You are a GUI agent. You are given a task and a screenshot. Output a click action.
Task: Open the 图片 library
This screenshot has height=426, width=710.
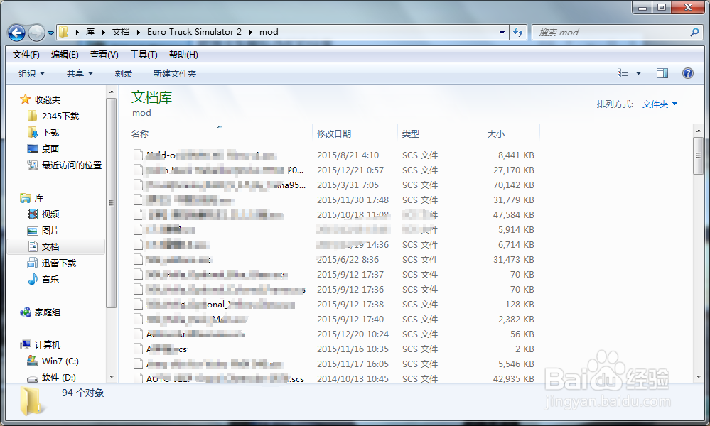[x=50, y=230]
